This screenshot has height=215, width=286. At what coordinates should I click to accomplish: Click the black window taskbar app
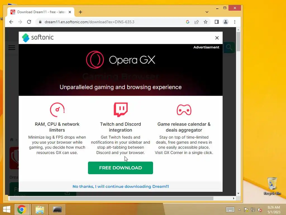57,209
